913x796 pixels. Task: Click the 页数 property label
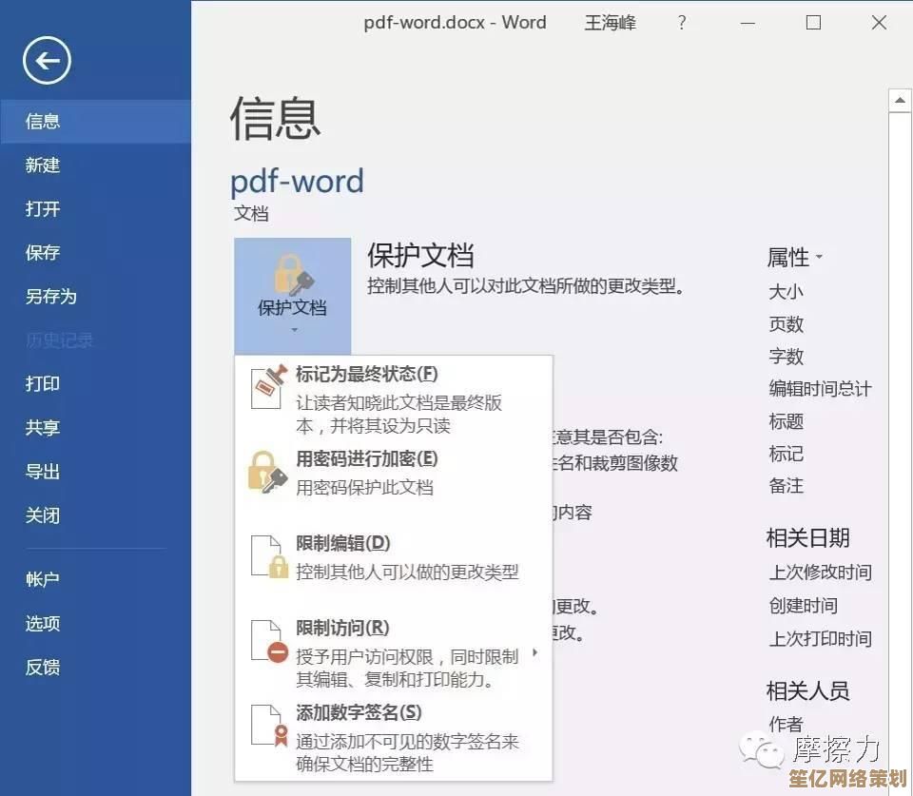(x=787, y=323)
